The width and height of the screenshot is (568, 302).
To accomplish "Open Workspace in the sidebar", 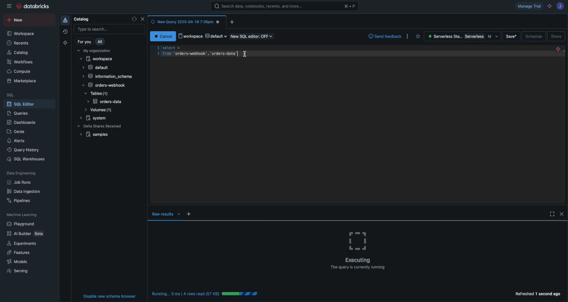I will (29, 34).
